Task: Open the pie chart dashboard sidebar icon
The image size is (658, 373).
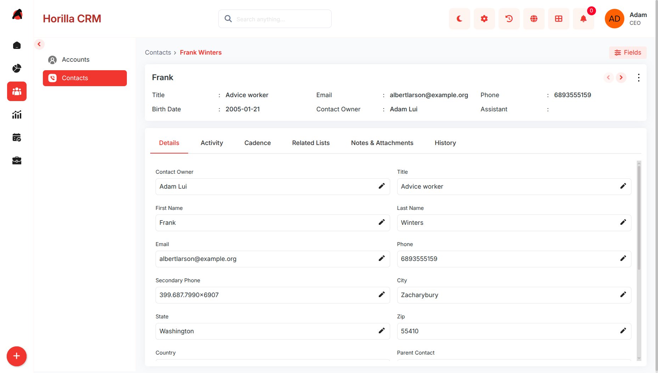Action: tap(17, 68)
